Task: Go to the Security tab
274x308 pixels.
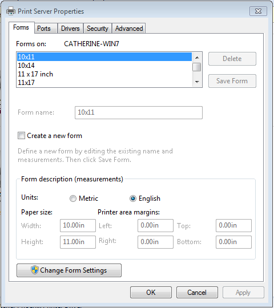Action: pos(98,29)
